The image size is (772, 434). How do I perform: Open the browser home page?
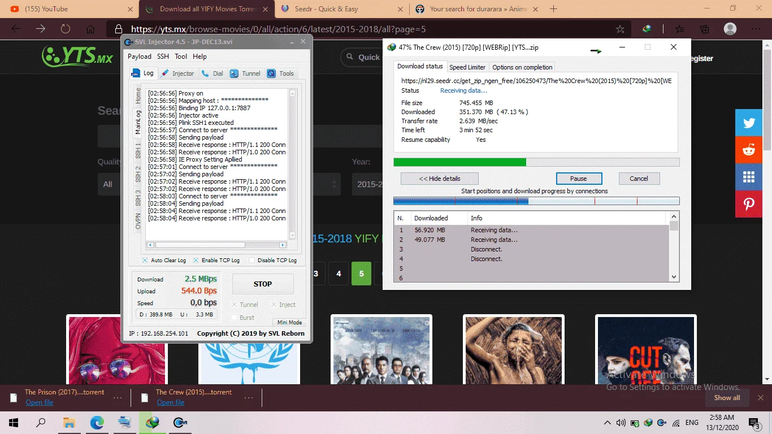point(90,29)
